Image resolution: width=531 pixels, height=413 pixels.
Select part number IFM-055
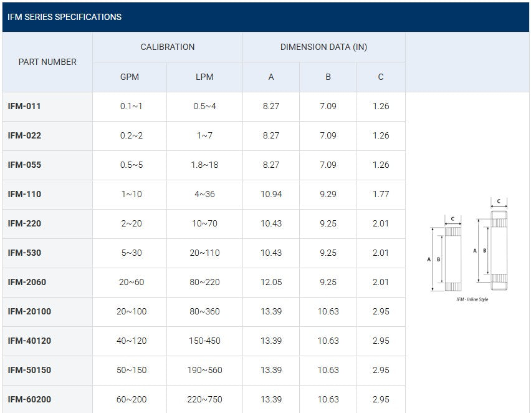click(x=24, y=165)
